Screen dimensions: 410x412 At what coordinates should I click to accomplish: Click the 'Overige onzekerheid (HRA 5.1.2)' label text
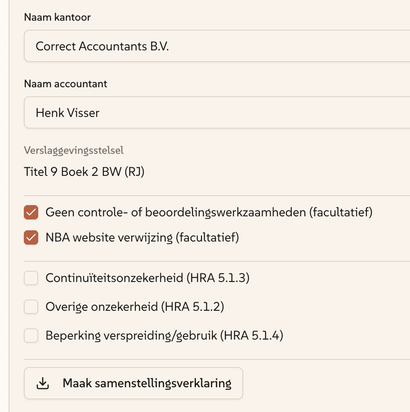click(135, 307)
